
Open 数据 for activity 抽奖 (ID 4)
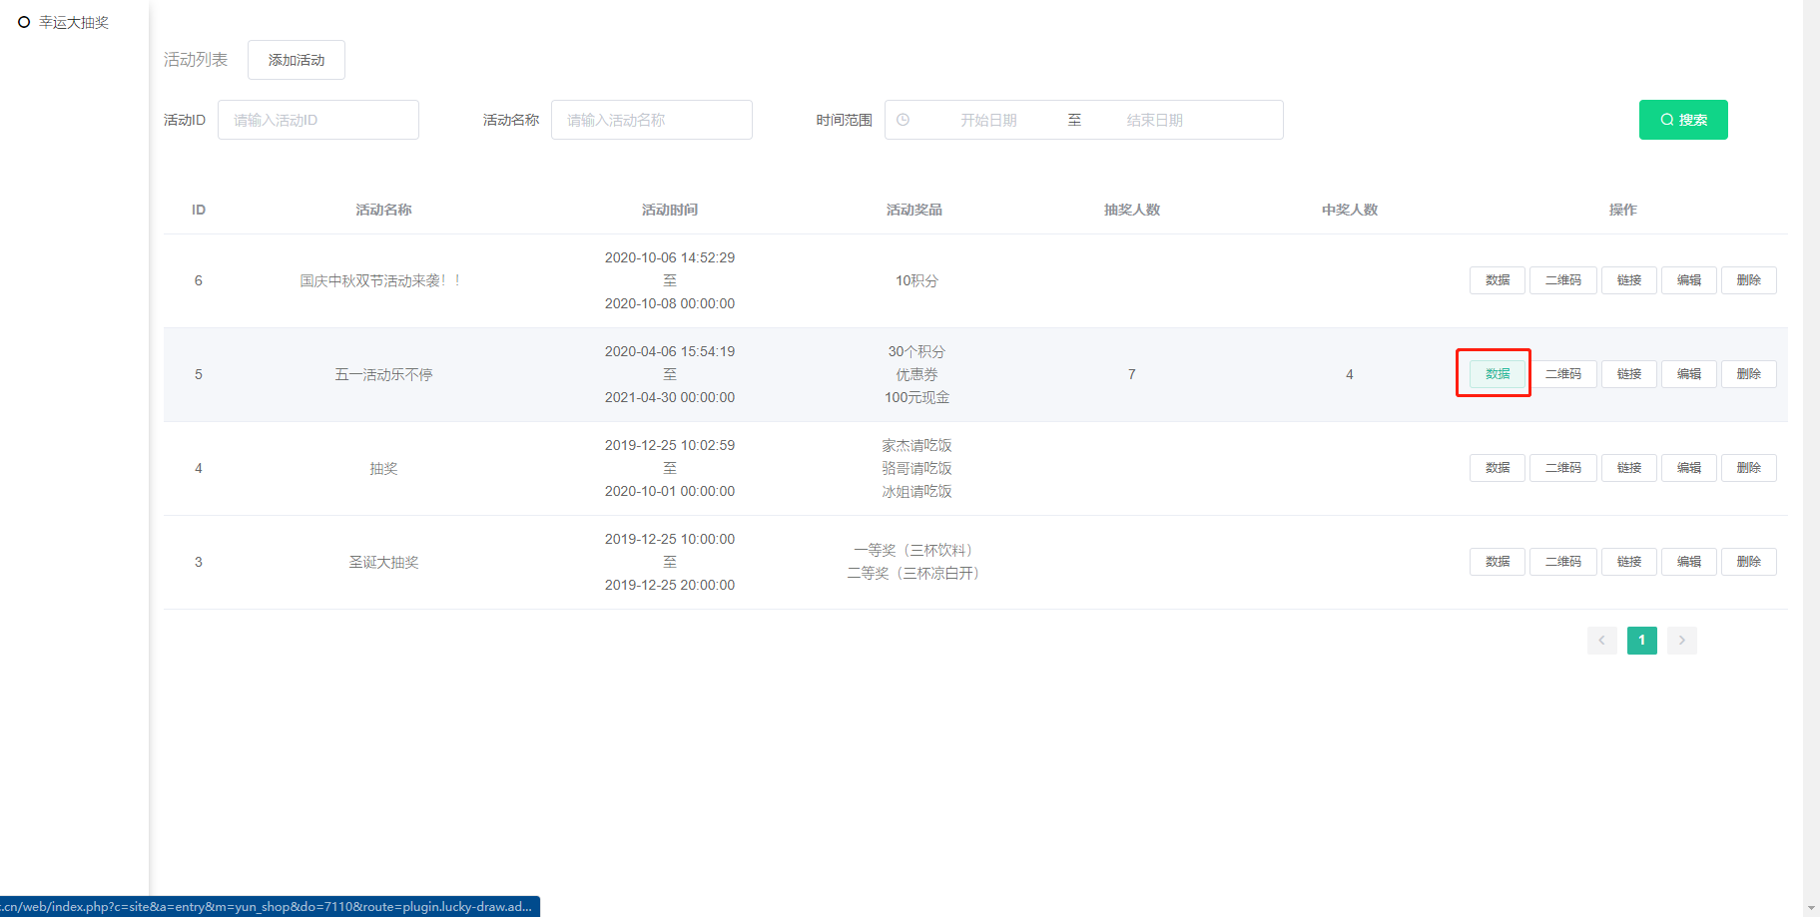(1498, 468)
